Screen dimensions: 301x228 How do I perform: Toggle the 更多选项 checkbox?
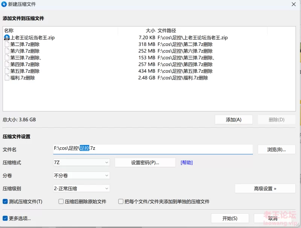click(x=5, y=218)
